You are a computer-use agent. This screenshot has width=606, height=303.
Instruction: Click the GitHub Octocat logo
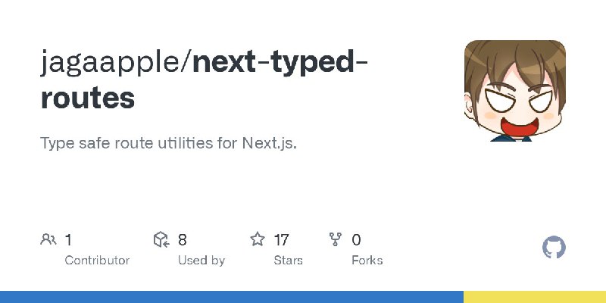(x=554, y=248)
